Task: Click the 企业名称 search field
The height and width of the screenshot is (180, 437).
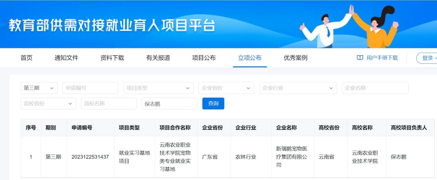Action: point(375,88)
